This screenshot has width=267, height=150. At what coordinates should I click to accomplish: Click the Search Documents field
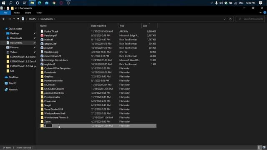click(x=250, y=19)
